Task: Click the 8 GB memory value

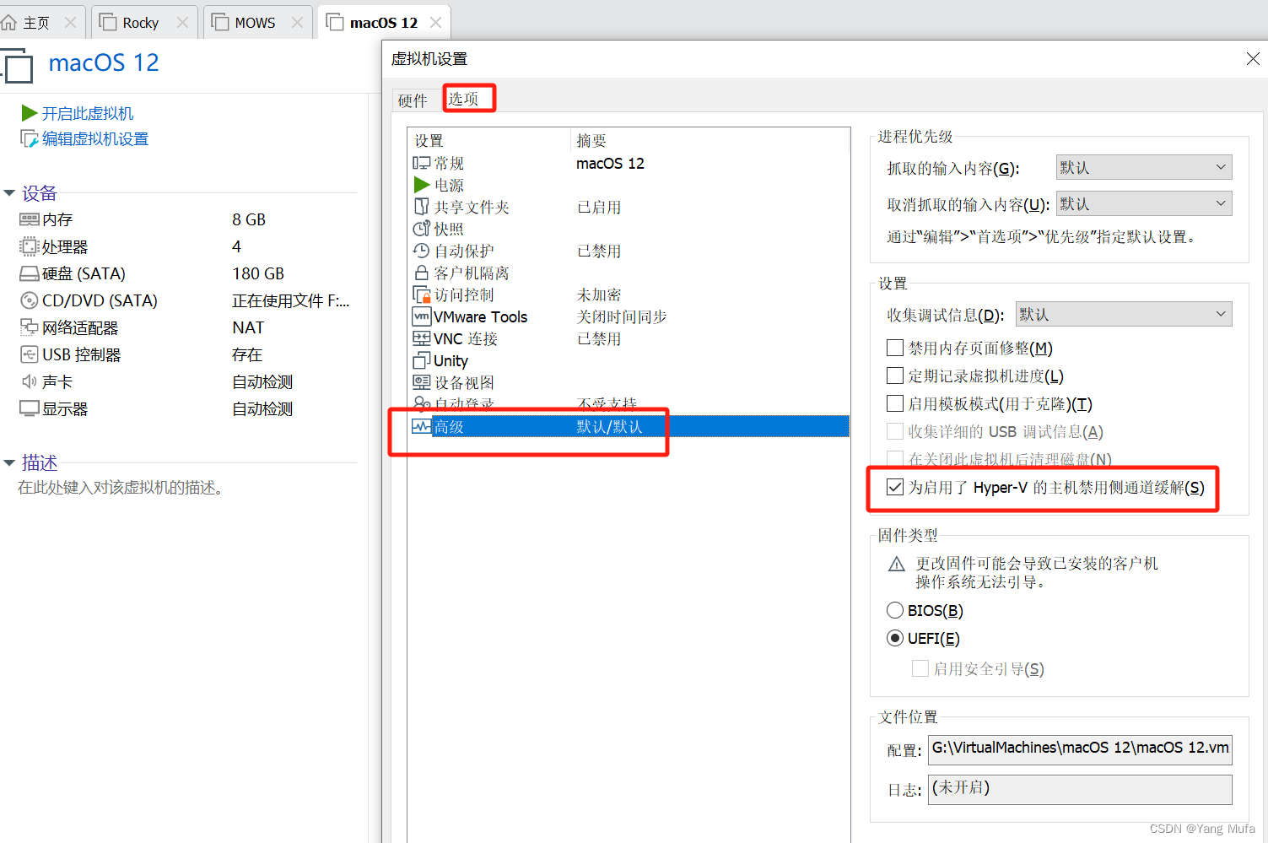Action: click(249, 219)
